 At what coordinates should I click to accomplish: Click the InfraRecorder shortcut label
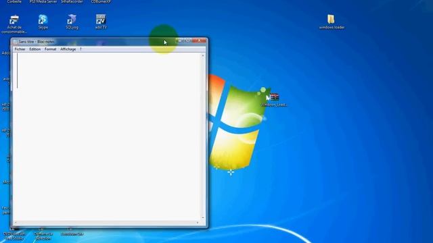click(x=72, y=1)
